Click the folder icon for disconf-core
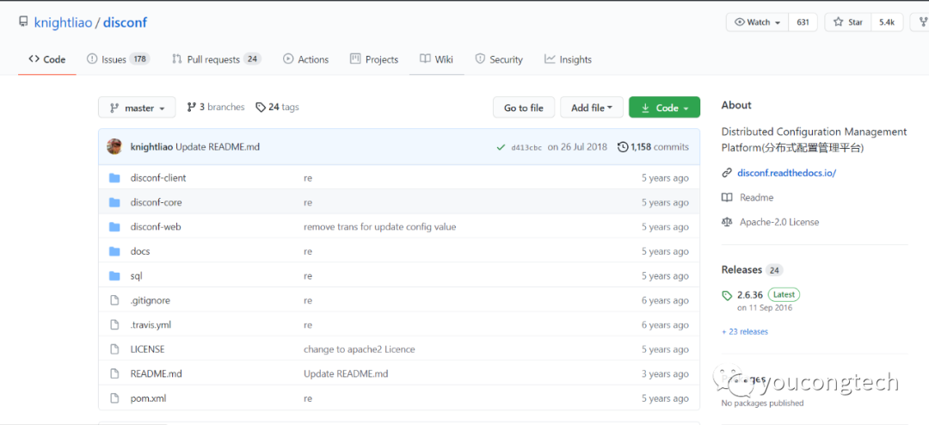Image resolution: width=929 pixels, height=425 pixels. coord(114,202)
